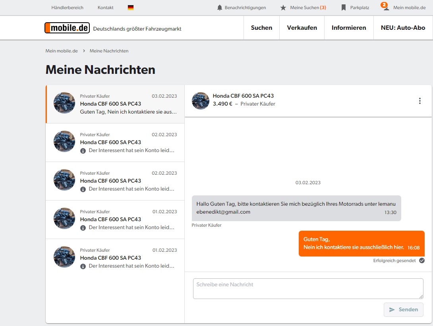Open the Suchen menu
Image resolution: width=433 pixels, height=326 pixels.
click(261, 28)
